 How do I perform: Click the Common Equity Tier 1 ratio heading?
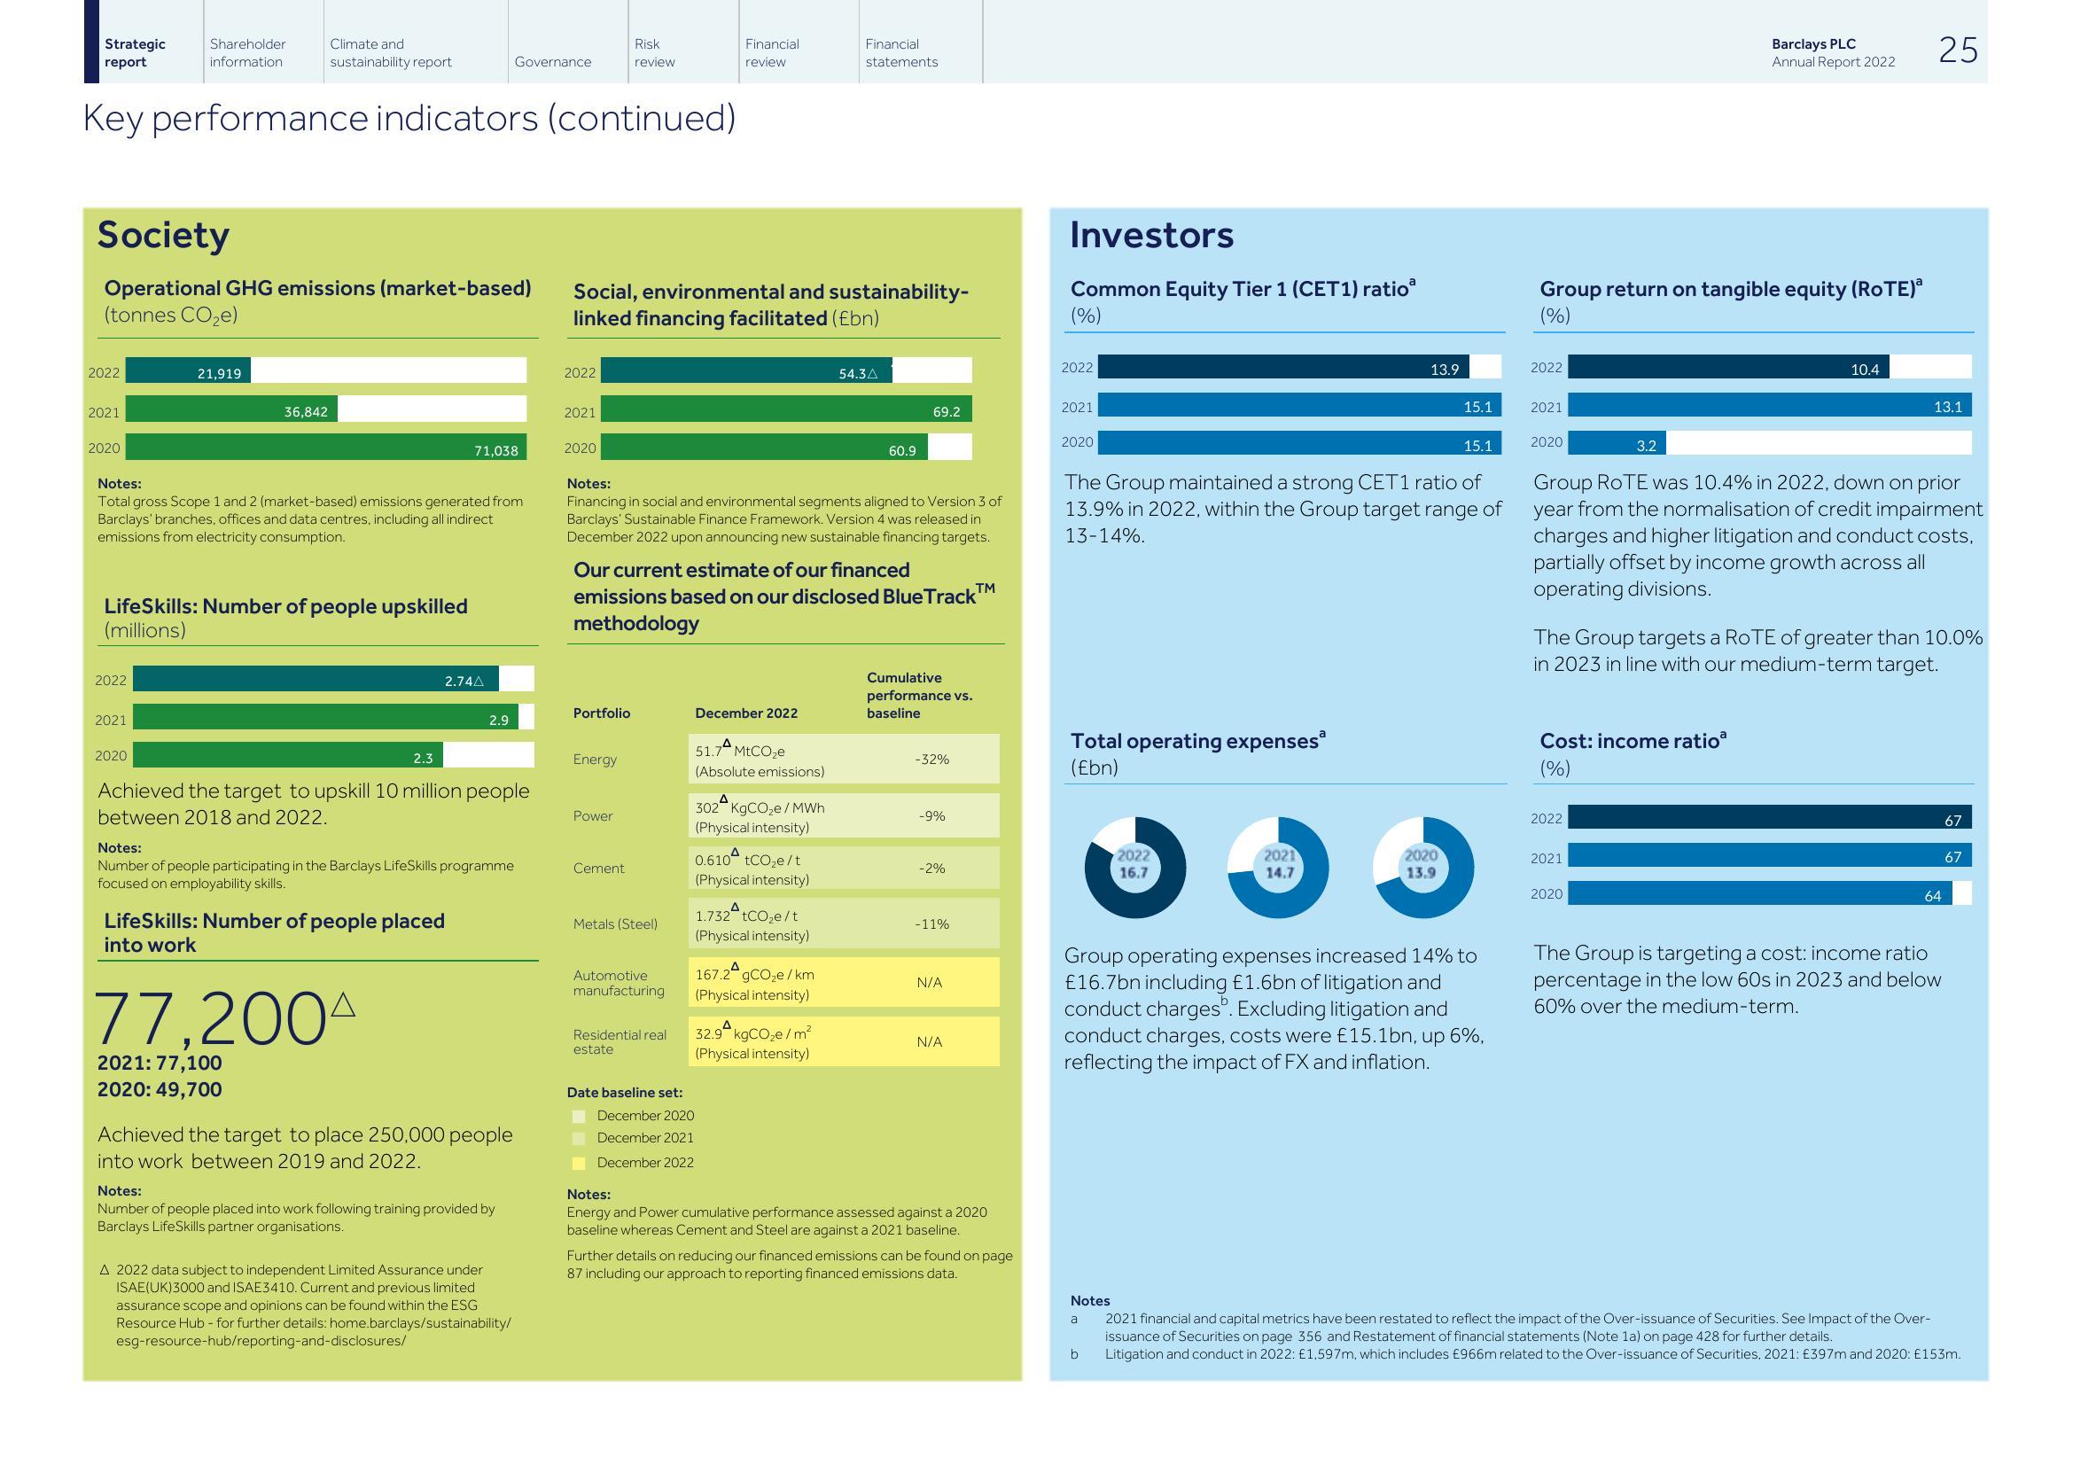[1243, 289]
